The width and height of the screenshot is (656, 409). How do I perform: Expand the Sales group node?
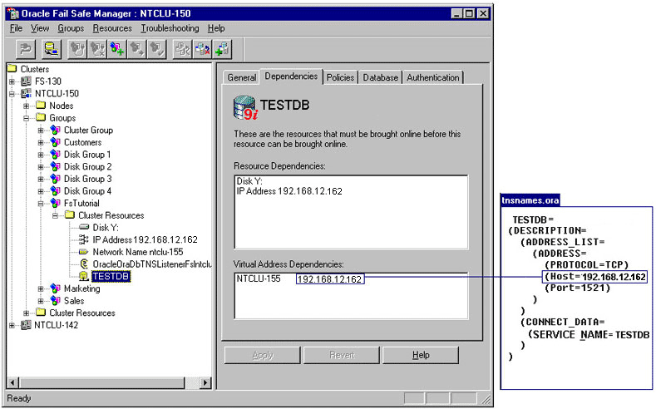point(41,301)
